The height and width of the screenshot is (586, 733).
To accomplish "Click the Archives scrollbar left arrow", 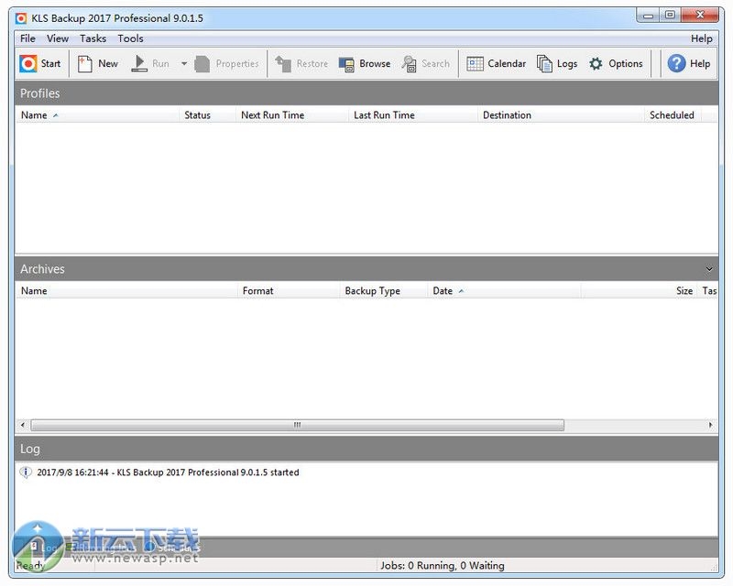I will 22,425.
